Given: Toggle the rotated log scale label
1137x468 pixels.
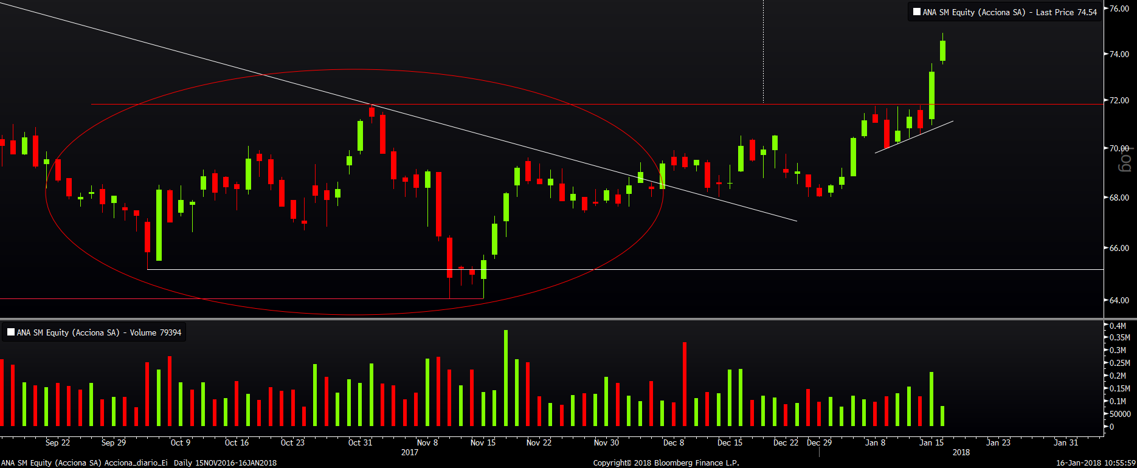Looking at the screenshot, I should click(x=1126, y=159).
